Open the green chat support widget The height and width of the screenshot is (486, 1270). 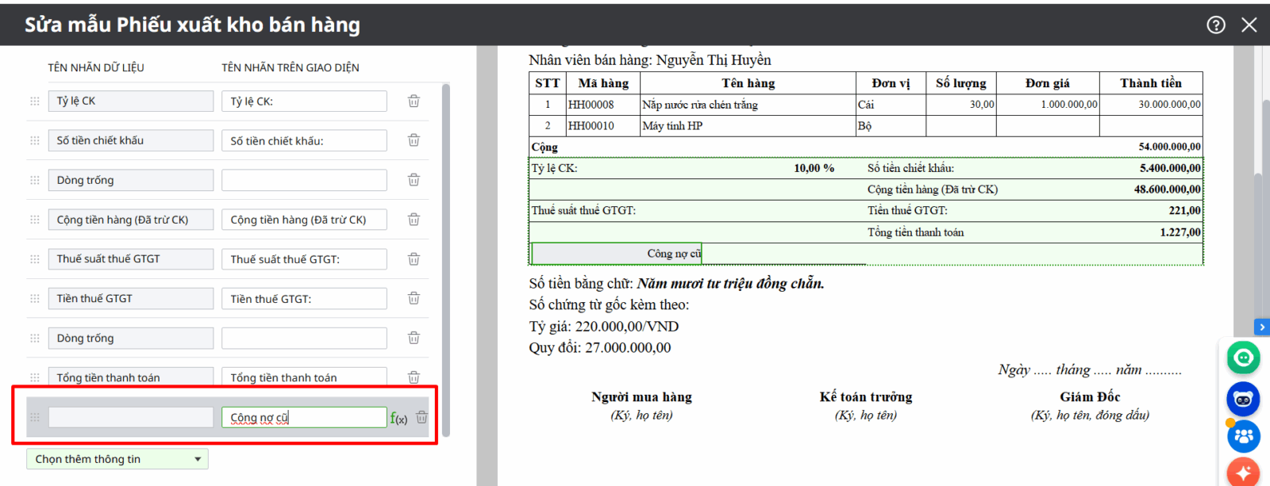[1243, 358]
